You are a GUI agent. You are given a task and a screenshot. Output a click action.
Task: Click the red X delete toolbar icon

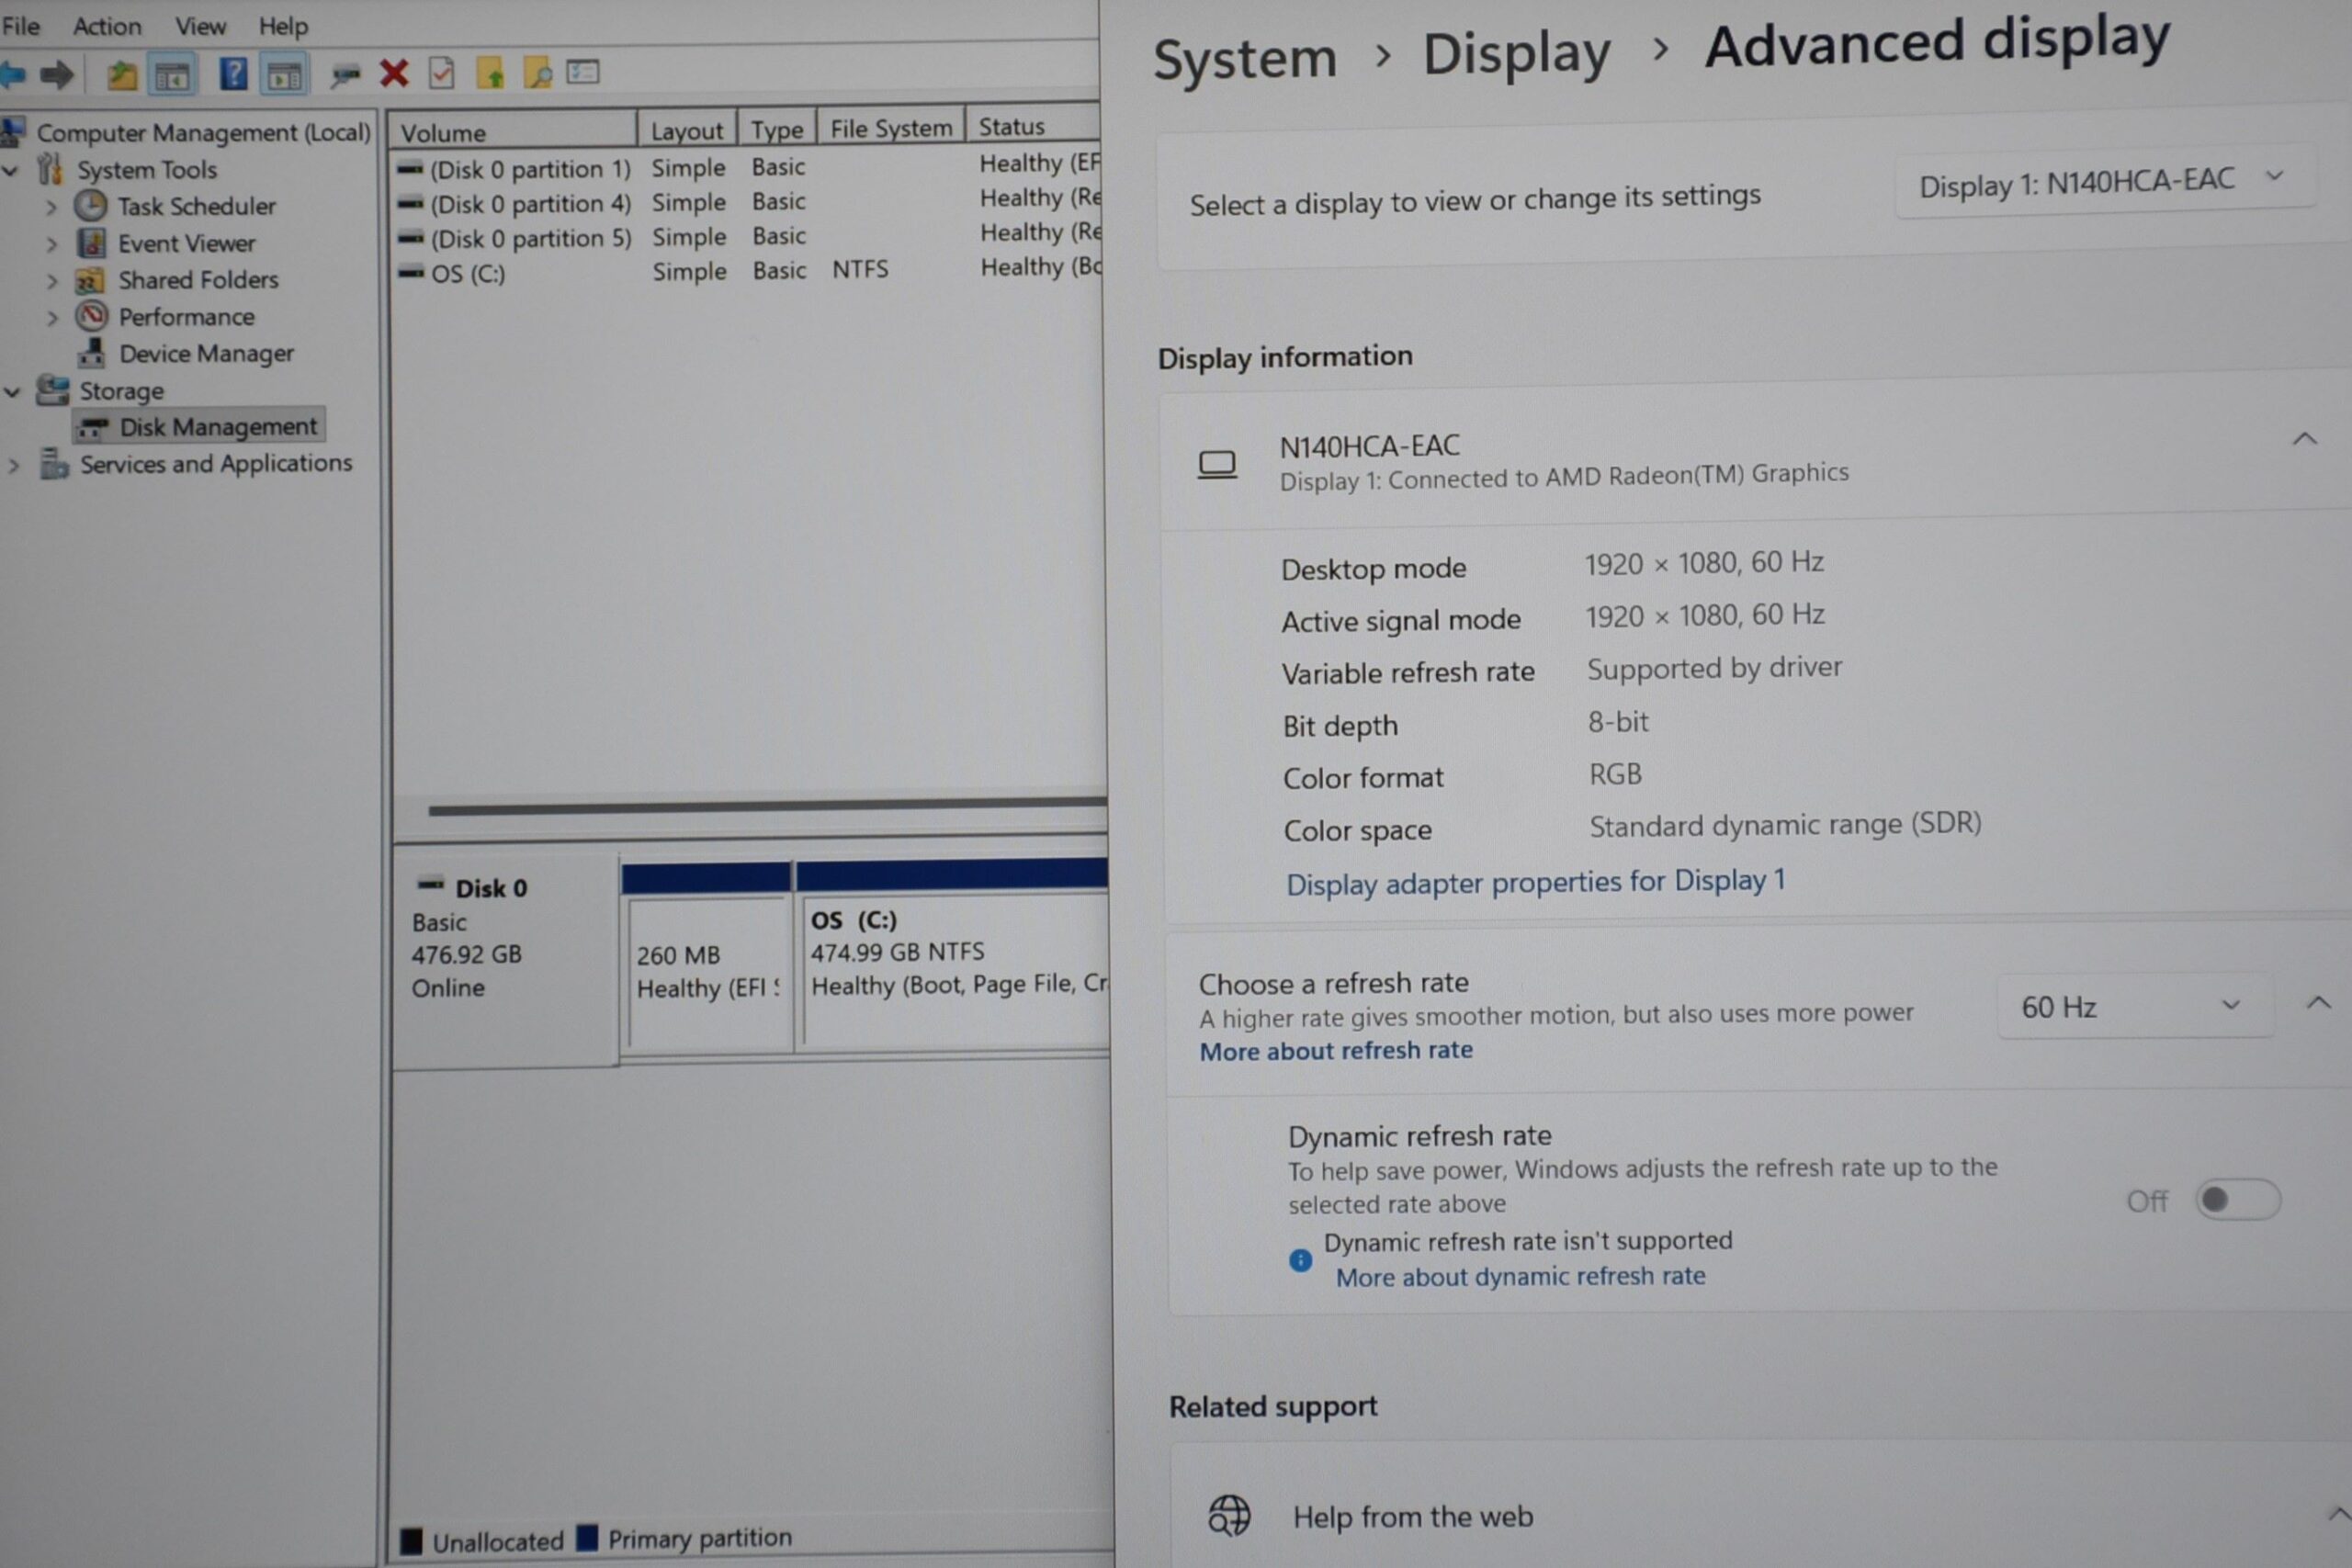[394, 73]
